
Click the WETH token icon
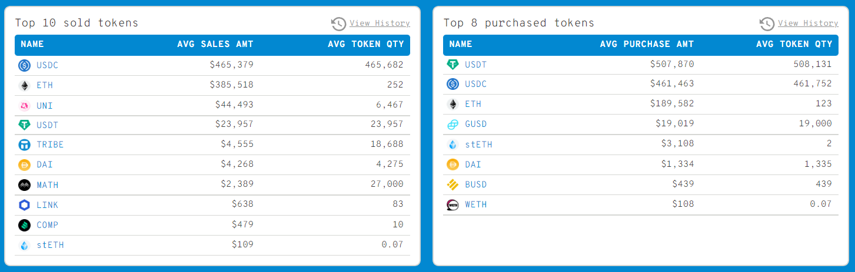pos(453,204)
